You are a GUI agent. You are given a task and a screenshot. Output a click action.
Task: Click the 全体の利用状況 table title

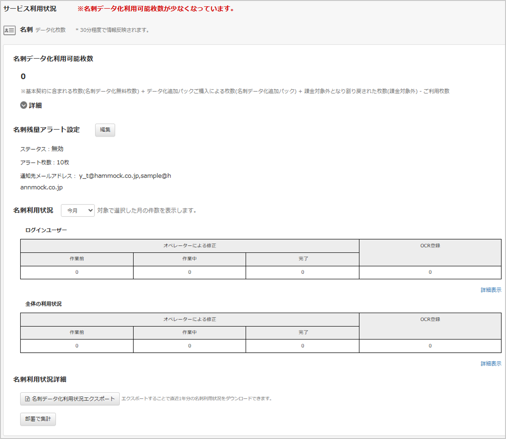point(44,304)
